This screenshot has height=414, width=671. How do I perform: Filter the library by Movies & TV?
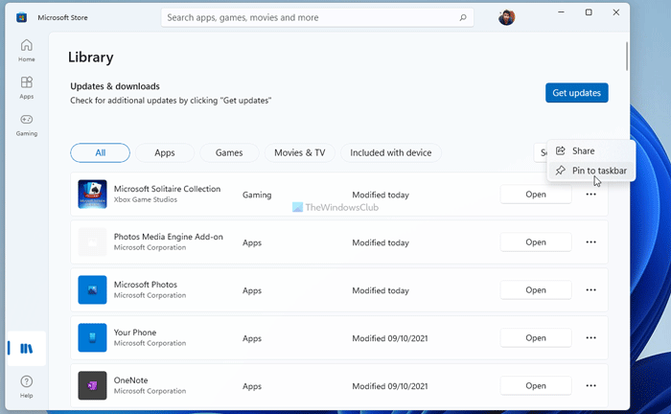point(299,152)
